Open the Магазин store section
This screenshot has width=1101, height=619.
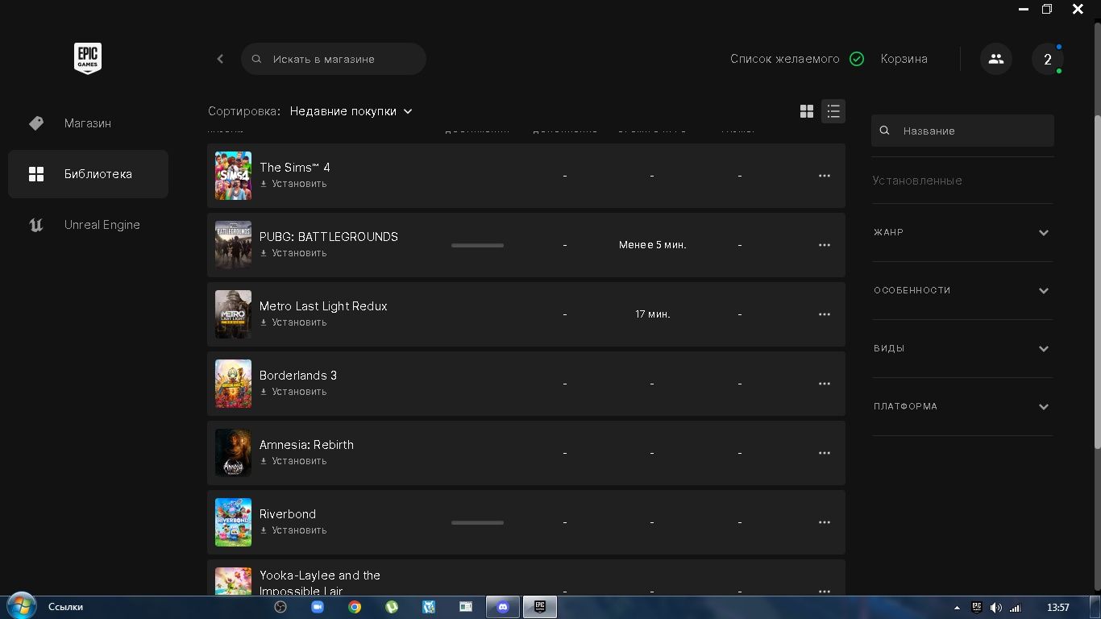(88, 123)
